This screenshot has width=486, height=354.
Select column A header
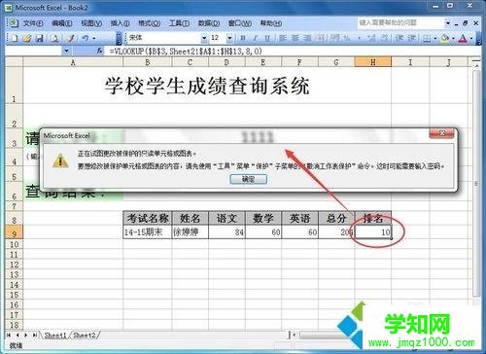(73, 62)
